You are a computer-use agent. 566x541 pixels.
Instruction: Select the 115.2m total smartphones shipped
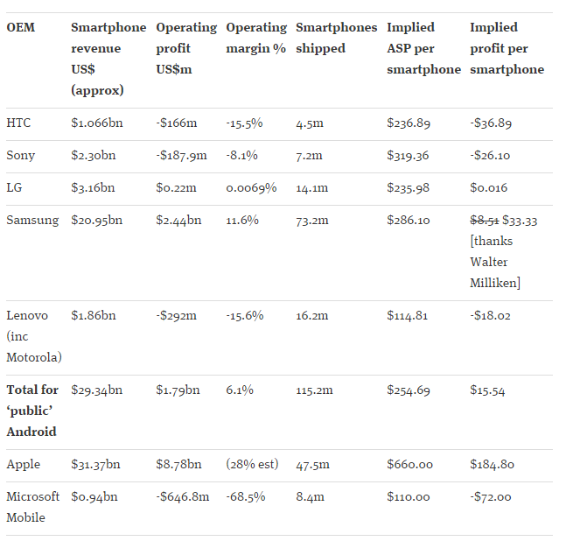click(x=315, y=390)
